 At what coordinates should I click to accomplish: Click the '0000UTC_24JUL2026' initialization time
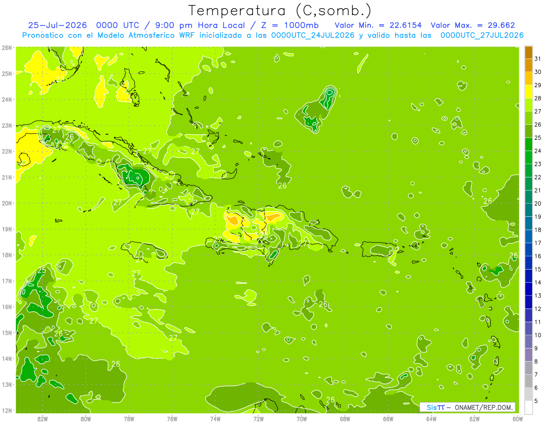point(313,35)
